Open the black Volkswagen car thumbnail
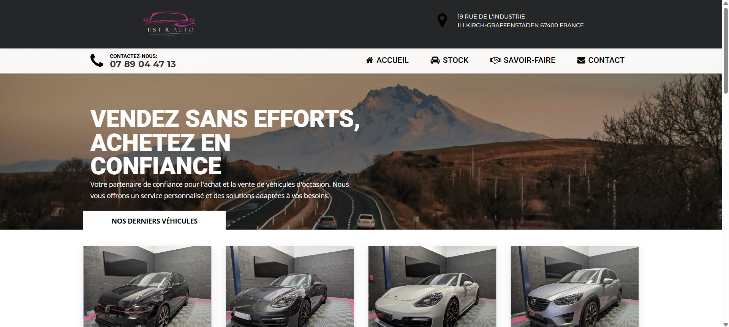 coord(147,286)
